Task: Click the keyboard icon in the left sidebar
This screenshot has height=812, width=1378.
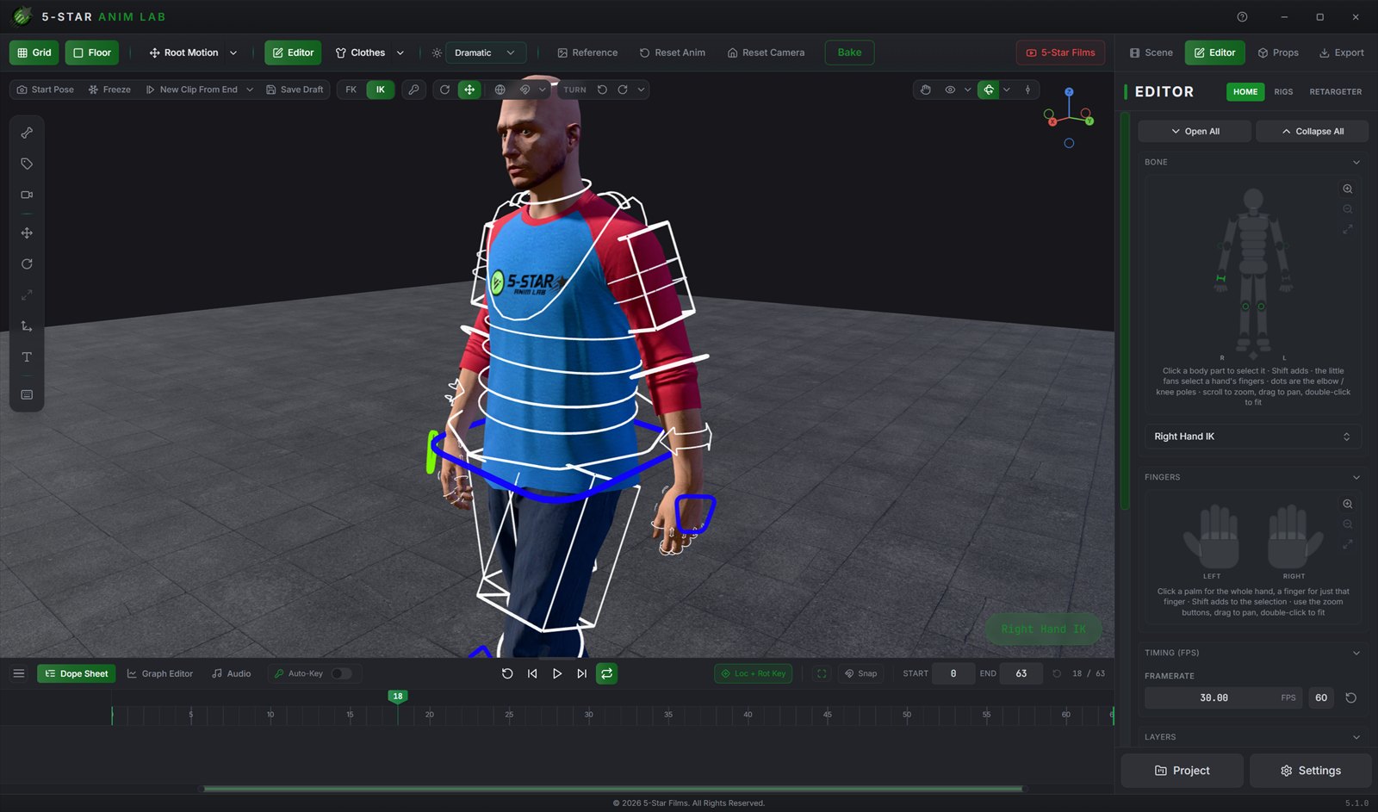Action: 27,394
